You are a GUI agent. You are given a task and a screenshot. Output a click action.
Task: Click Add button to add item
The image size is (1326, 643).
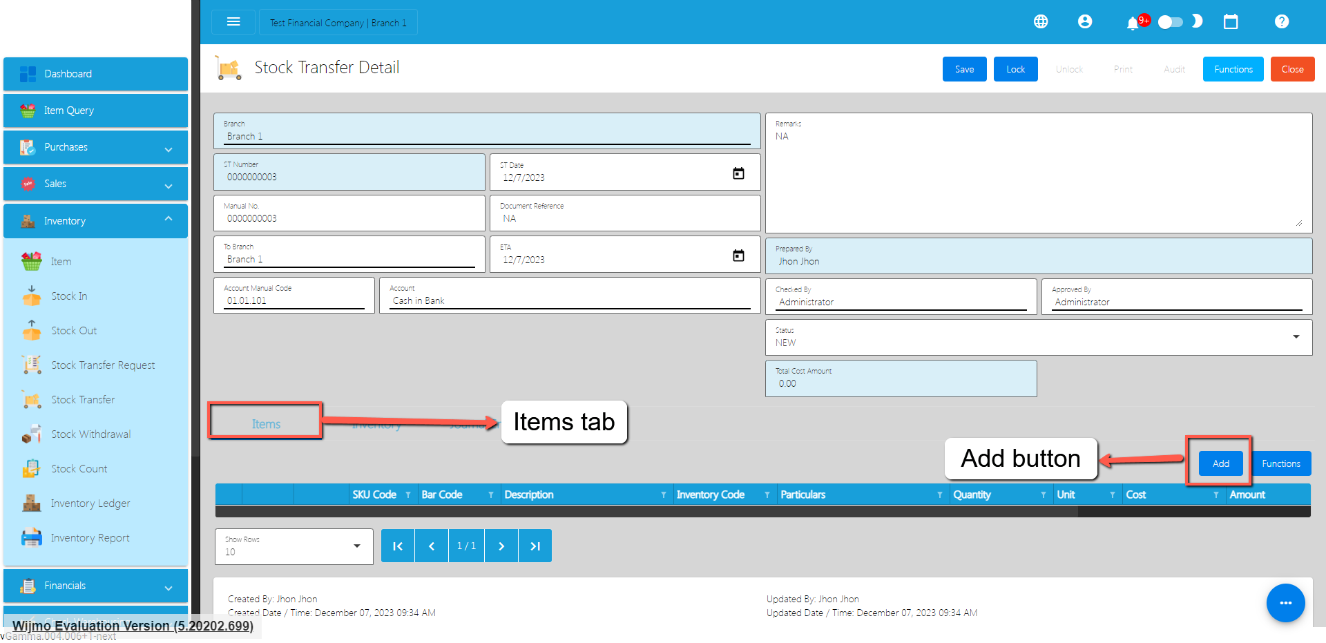[1220, 463]
